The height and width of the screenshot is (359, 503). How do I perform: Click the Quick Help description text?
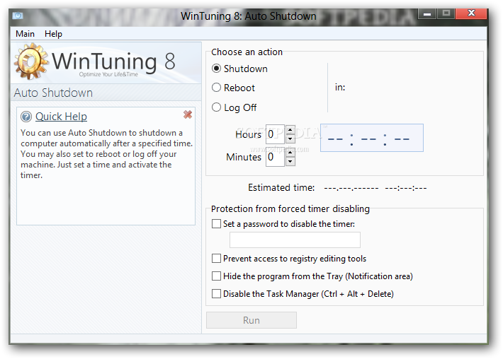tap(106, 154)
